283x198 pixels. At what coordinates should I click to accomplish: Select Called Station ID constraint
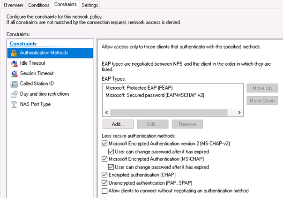(50, 84)
